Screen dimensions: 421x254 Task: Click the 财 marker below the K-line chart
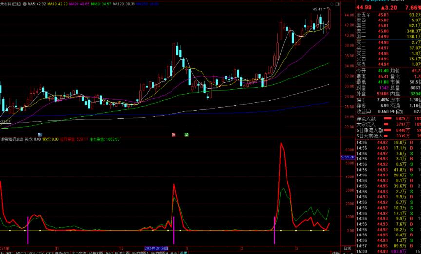tap(40, 134)
